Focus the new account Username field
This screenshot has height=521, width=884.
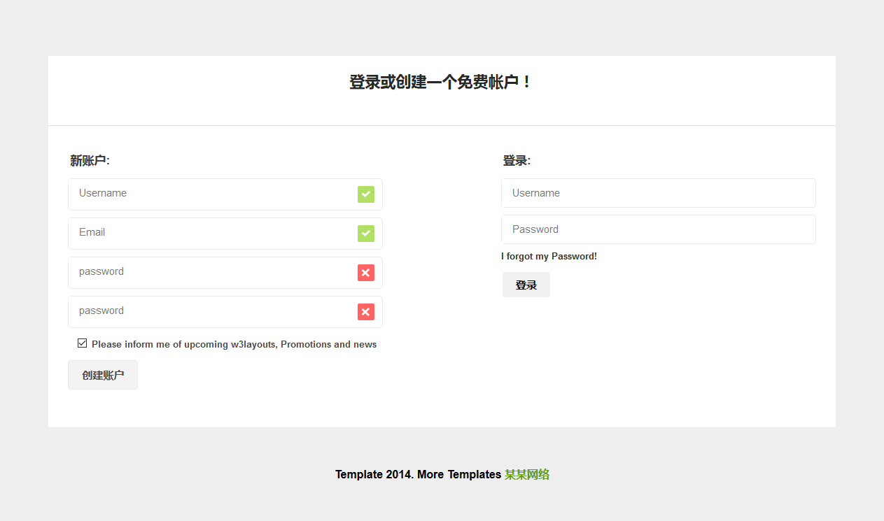click(x=225, y=194)
